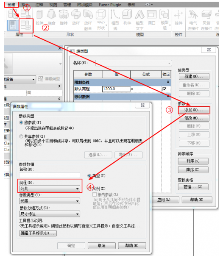
Task: Open the 参数类型 dropdown showing 长度
Action: (x=50, y=201)
